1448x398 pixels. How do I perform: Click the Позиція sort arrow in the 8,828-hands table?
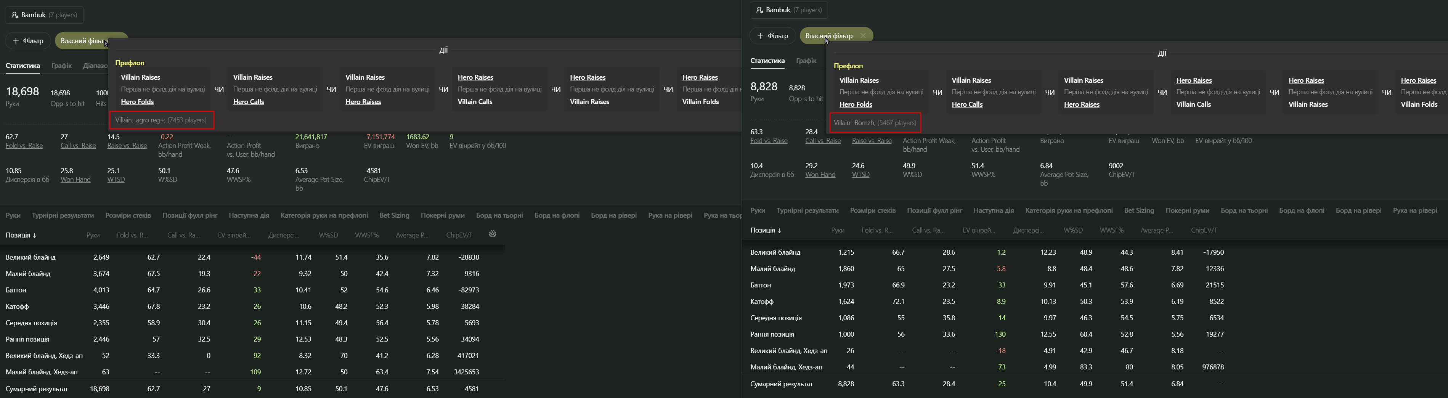tap(779, 231)
